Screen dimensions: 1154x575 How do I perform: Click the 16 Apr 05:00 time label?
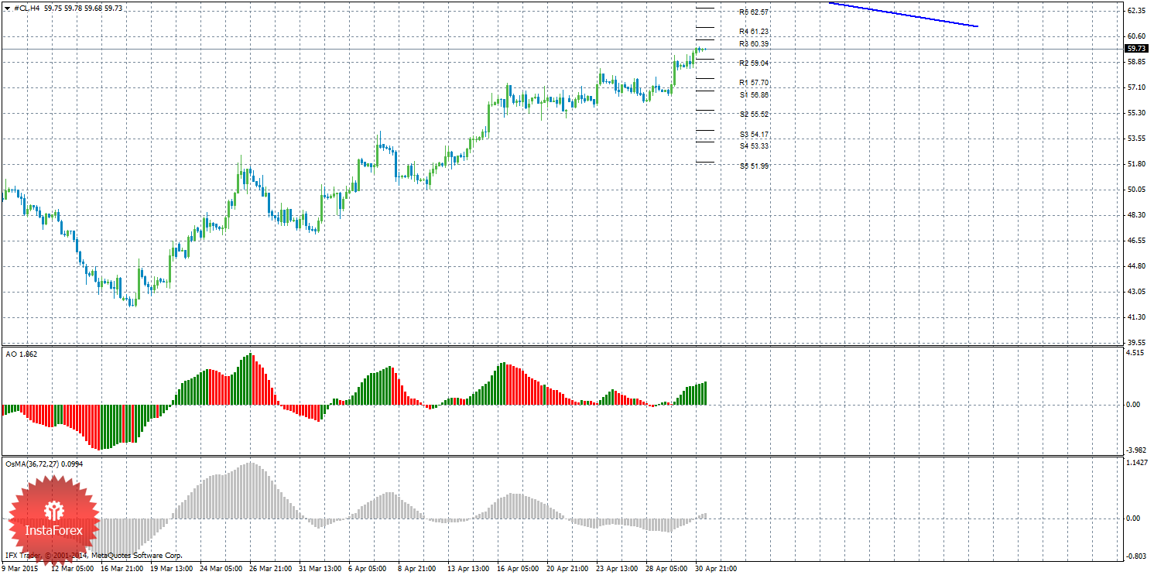pos(519,569)
